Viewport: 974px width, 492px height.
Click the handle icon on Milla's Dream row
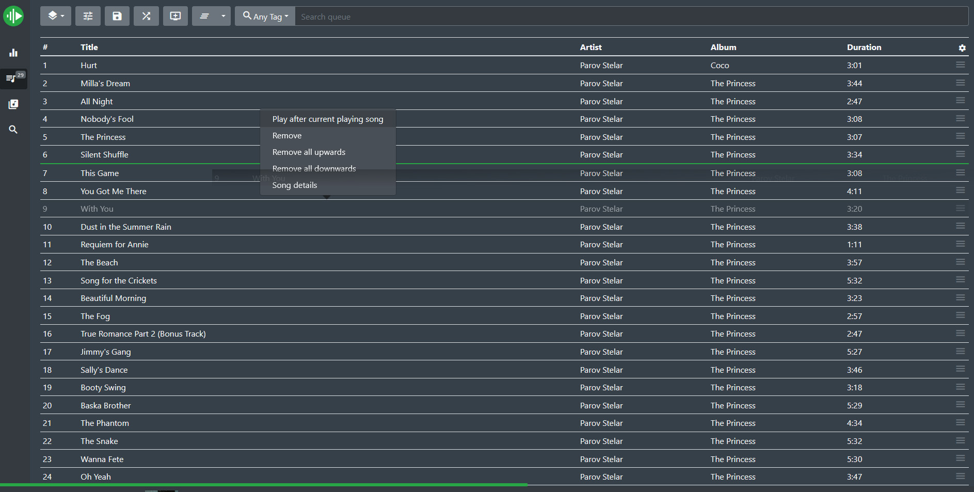click(961, 83)
